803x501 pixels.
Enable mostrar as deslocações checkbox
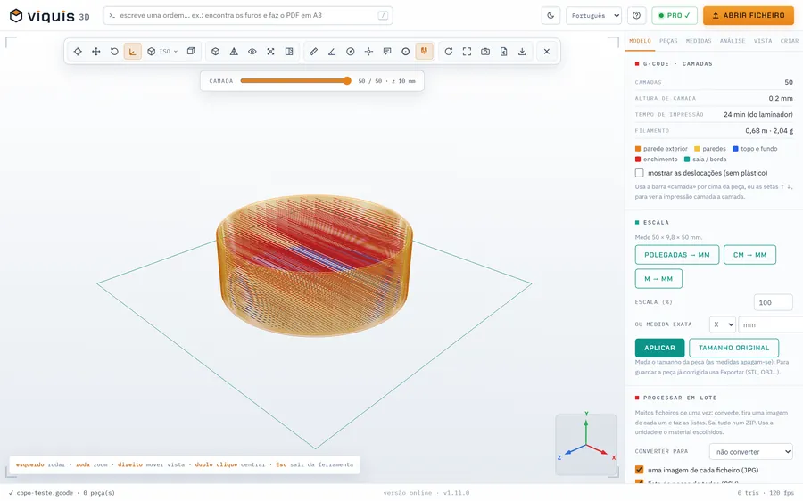pos(639,173)
